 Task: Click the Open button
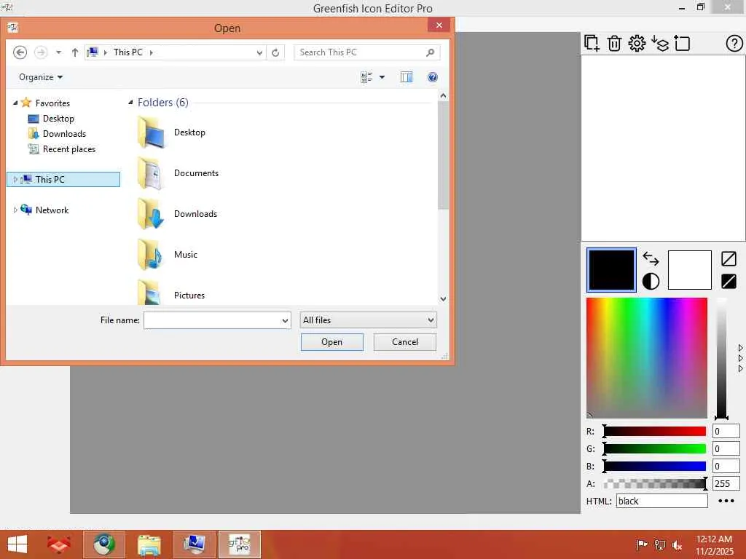click(331, 342)
